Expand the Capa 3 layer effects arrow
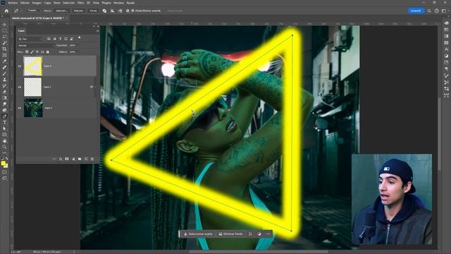The image size is (451, 254). coord(95,87)
